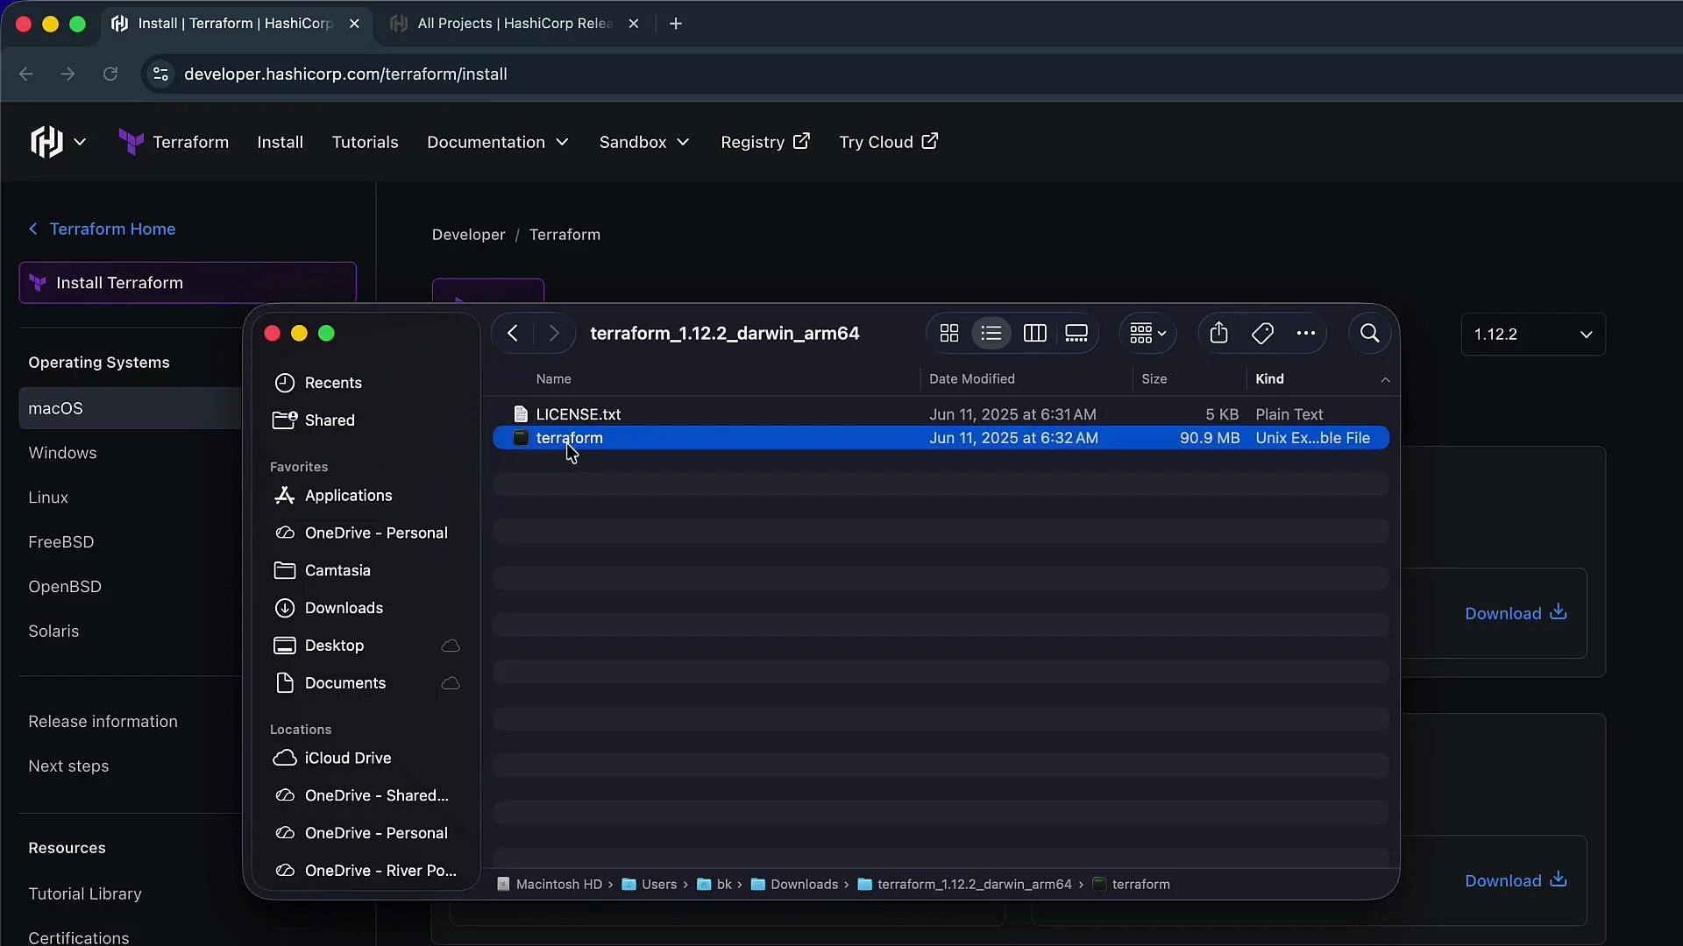1683x946 pixels.
Task: Select Linux operating system
Action: (48, 498)
